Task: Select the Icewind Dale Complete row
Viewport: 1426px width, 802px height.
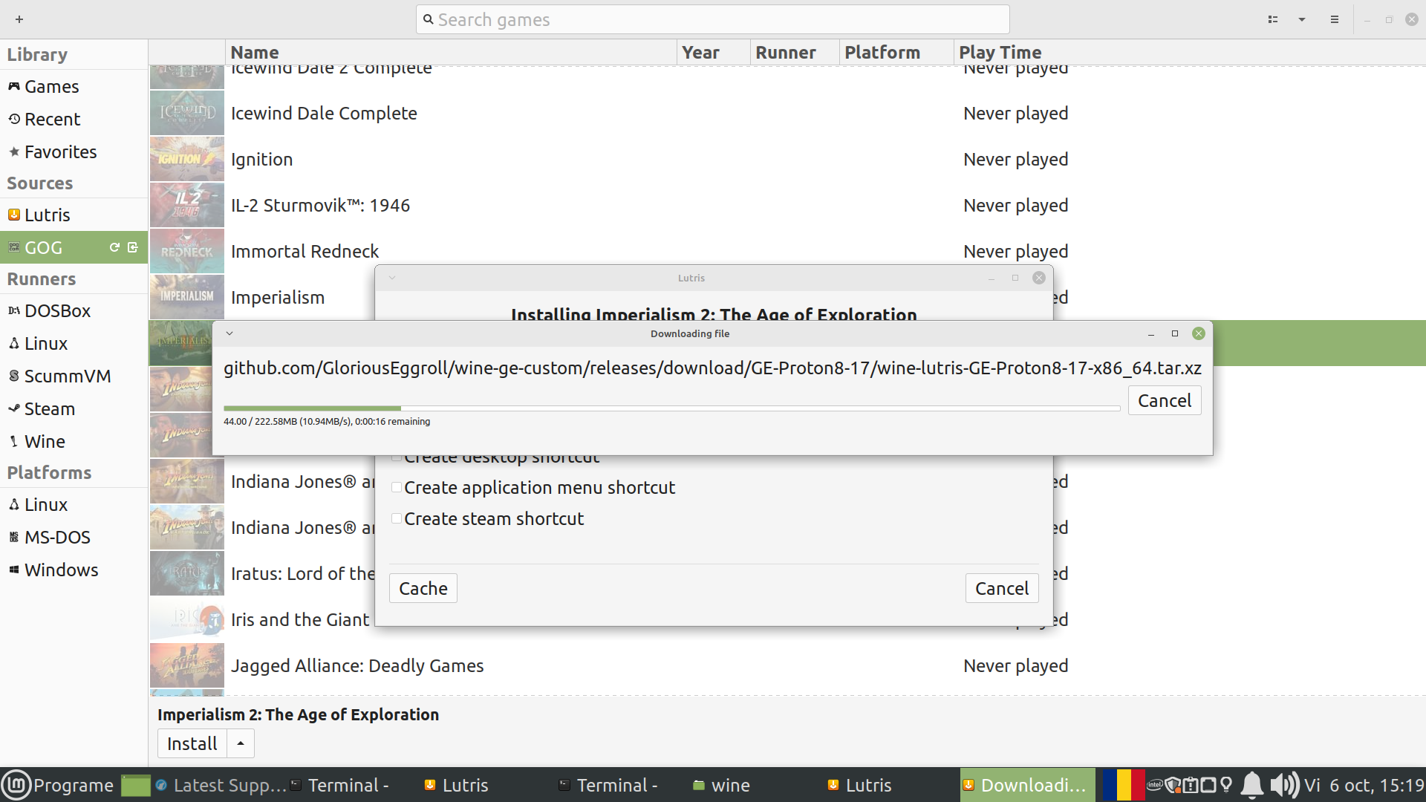Action: click(x=787, y=113)
